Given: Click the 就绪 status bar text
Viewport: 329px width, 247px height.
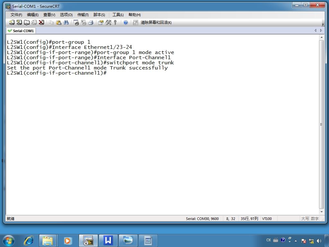Looking at the screenshot, I should [11, 219].
